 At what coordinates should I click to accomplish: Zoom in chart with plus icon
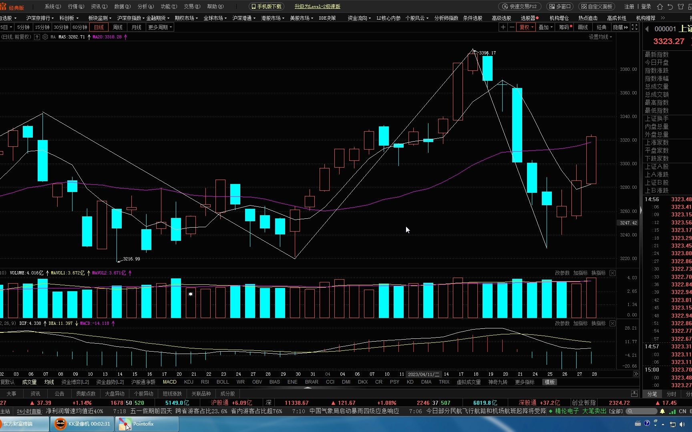[503, 27]
